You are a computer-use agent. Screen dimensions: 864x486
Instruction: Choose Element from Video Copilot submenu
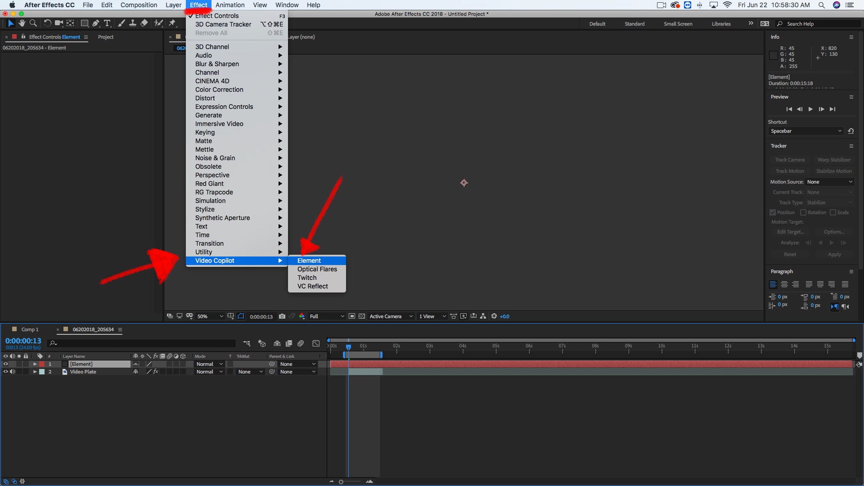tap(317, 261)
